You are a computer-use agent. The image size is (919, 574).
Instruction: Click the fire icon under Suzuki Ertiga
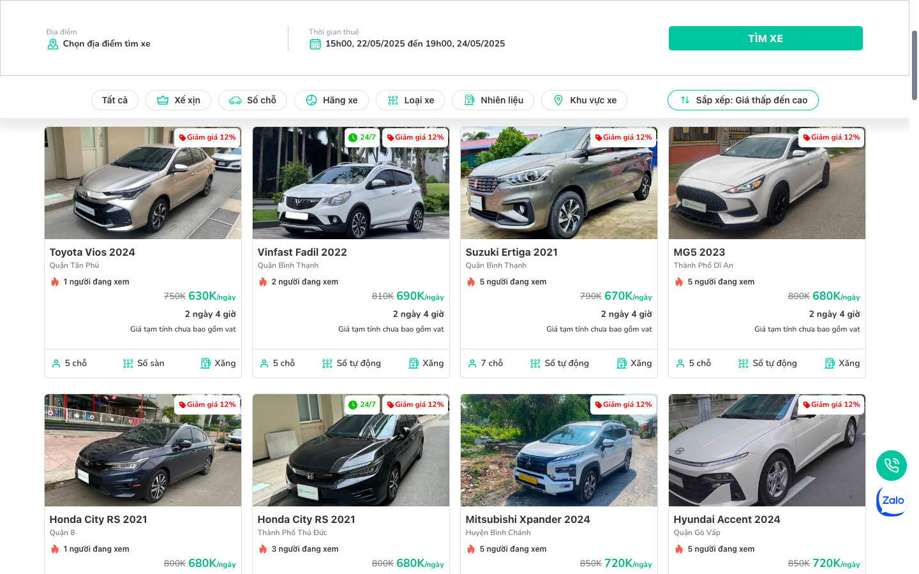471,282
